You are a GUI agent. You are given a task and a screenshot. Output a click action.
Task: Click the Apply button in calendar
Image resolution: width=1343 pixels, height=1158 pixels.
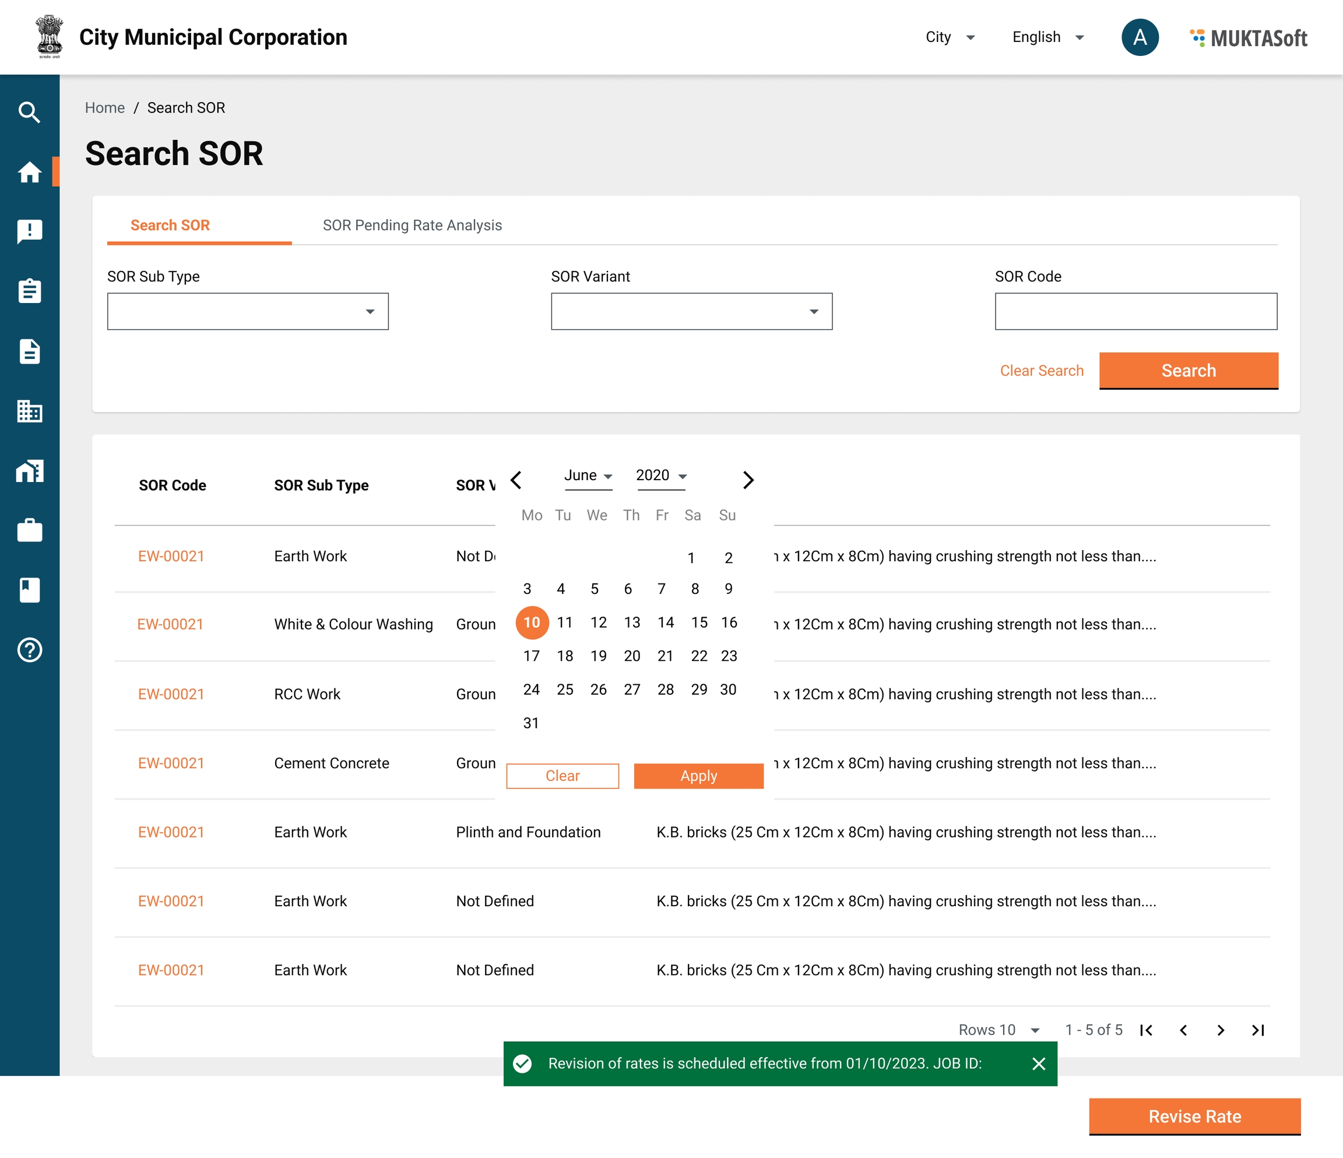[698, 776]
